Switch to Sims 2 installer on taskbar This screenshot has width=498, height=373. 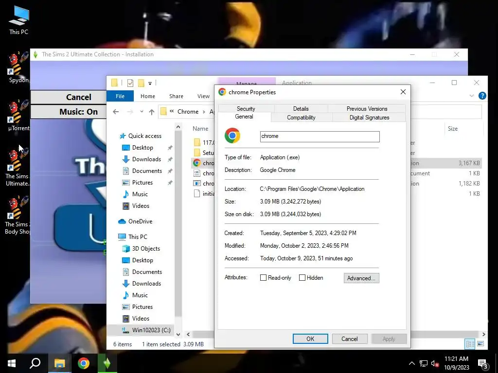107,363
